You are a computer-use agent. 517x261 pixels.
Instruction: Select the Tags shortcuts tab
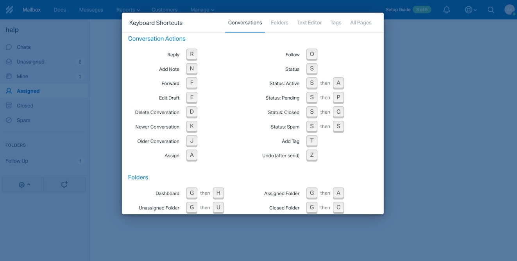pos(336,23)
